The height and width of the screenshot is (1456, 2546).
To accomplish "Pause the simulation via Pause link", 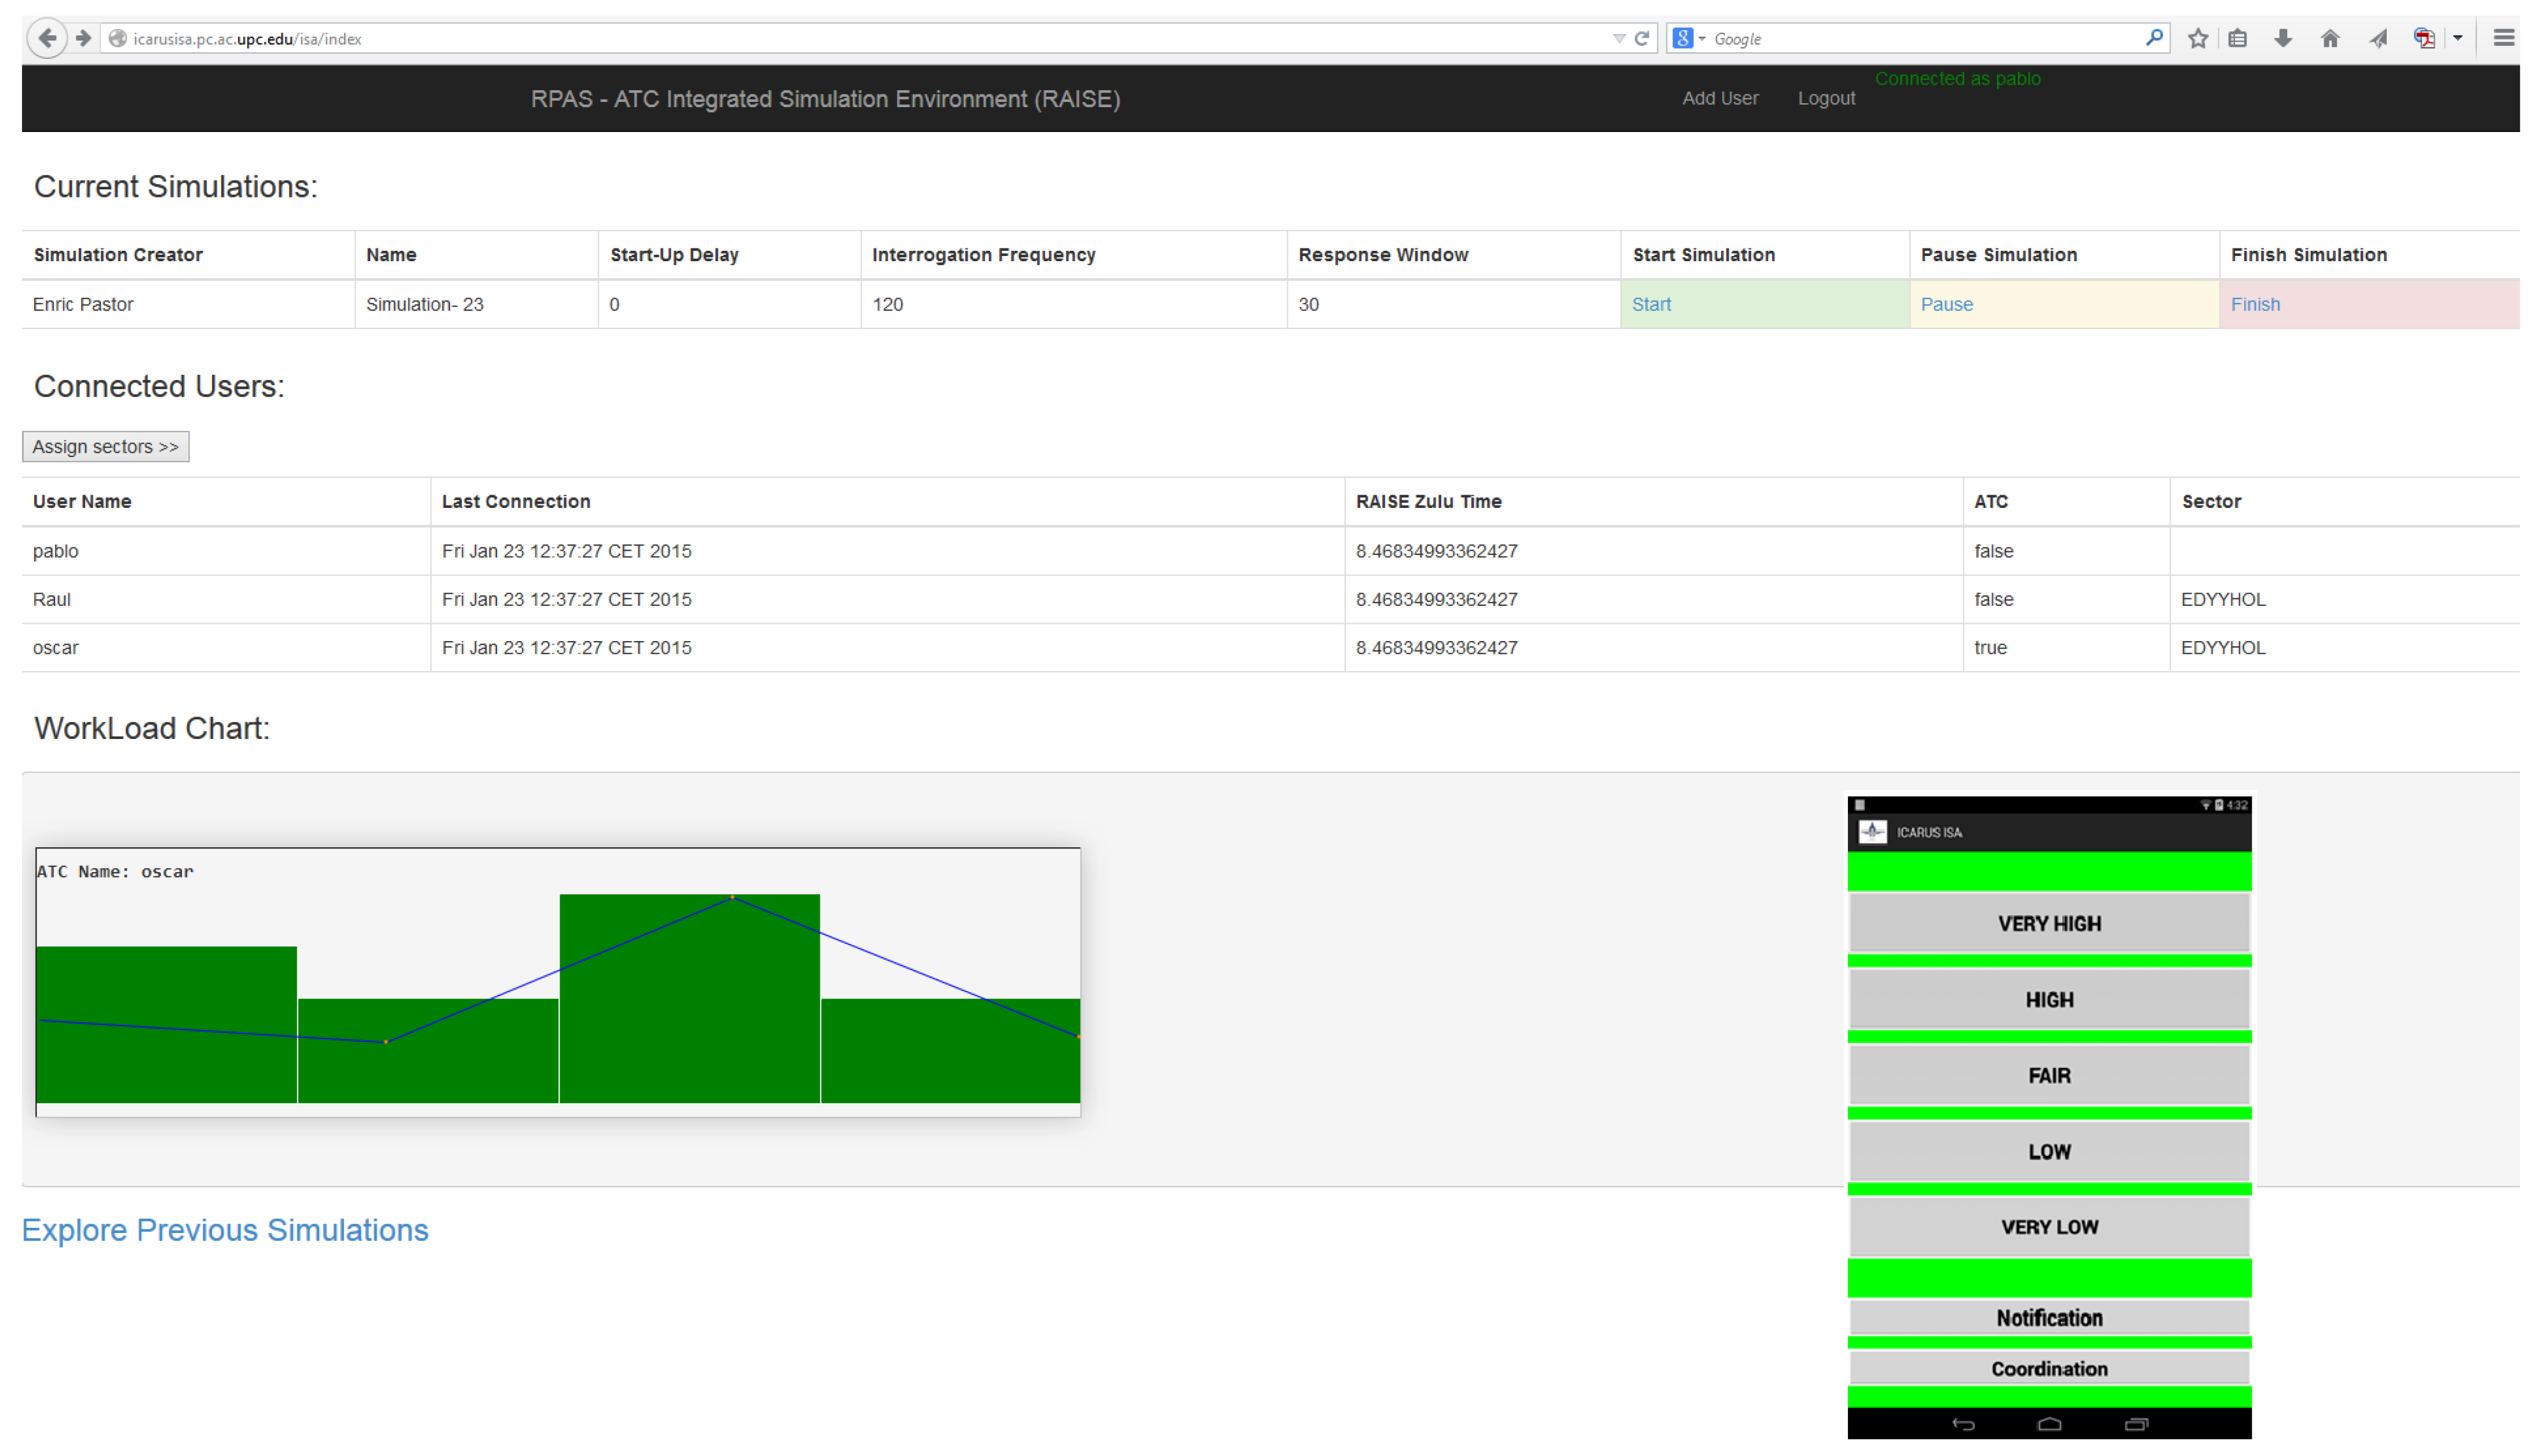I will (x=1946, y=304).
